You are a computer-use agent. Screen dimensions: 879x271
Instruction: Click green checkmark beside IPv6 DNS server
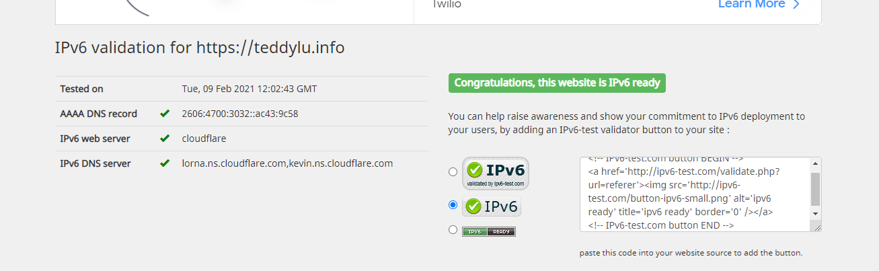coord(165,163)
